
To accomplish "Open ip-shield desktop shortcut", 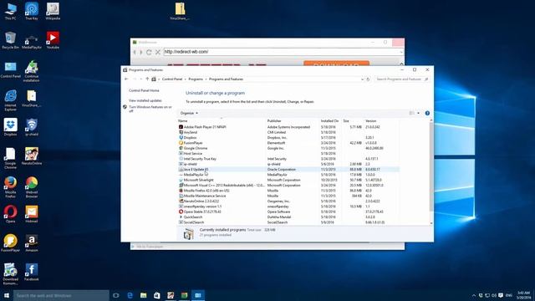I will [x=32, y=127].
